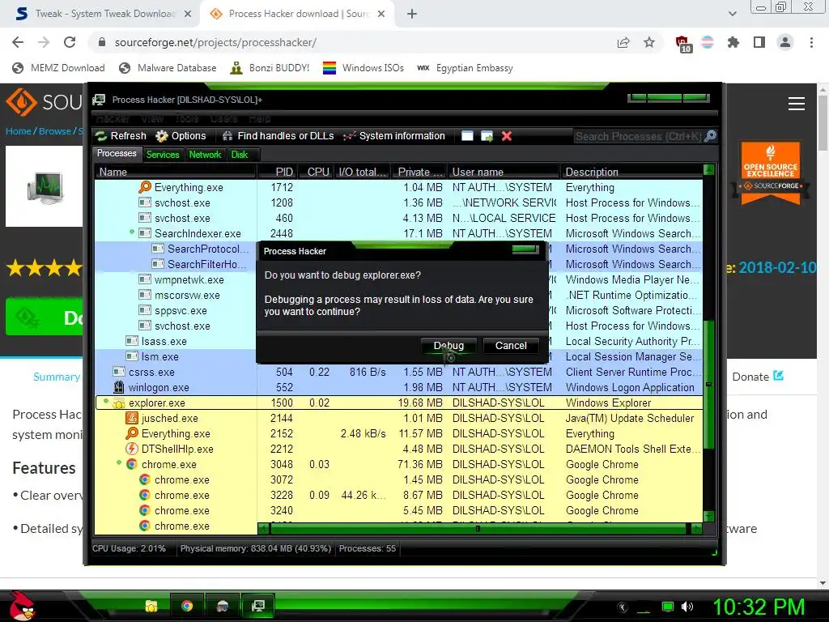This screenshot has height=622, width=829.
Task: Click the search magnifier icon
Action: tap(711, 136)
